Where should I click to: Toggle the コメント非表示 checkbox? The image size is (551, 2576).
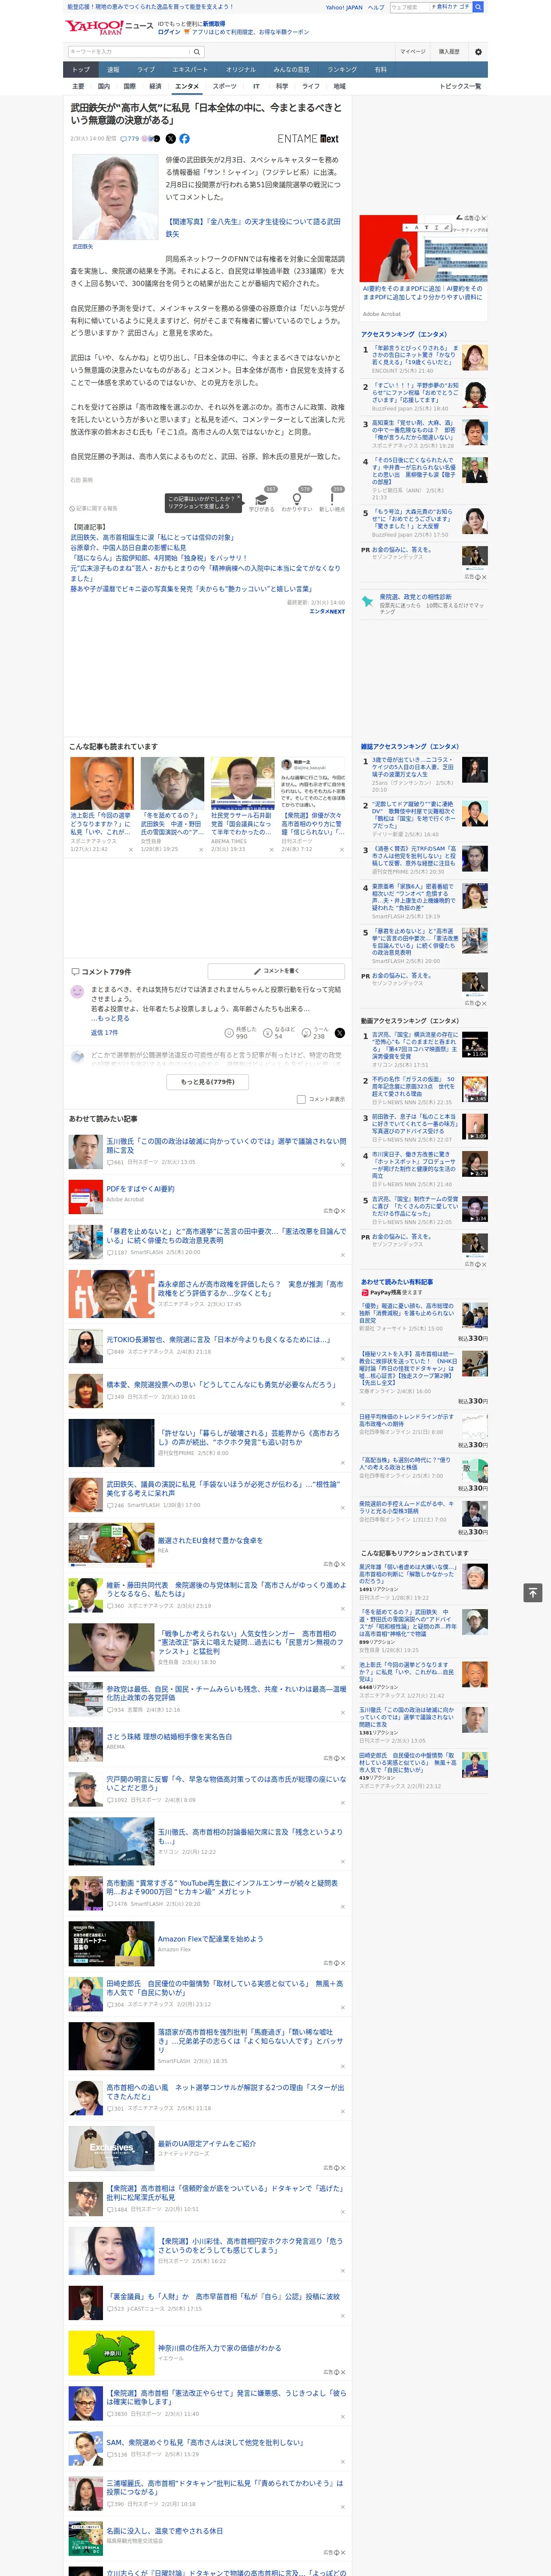(301, 1099)
